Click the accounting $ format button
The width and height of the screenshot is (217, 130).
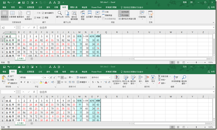(x=93, y=82)
